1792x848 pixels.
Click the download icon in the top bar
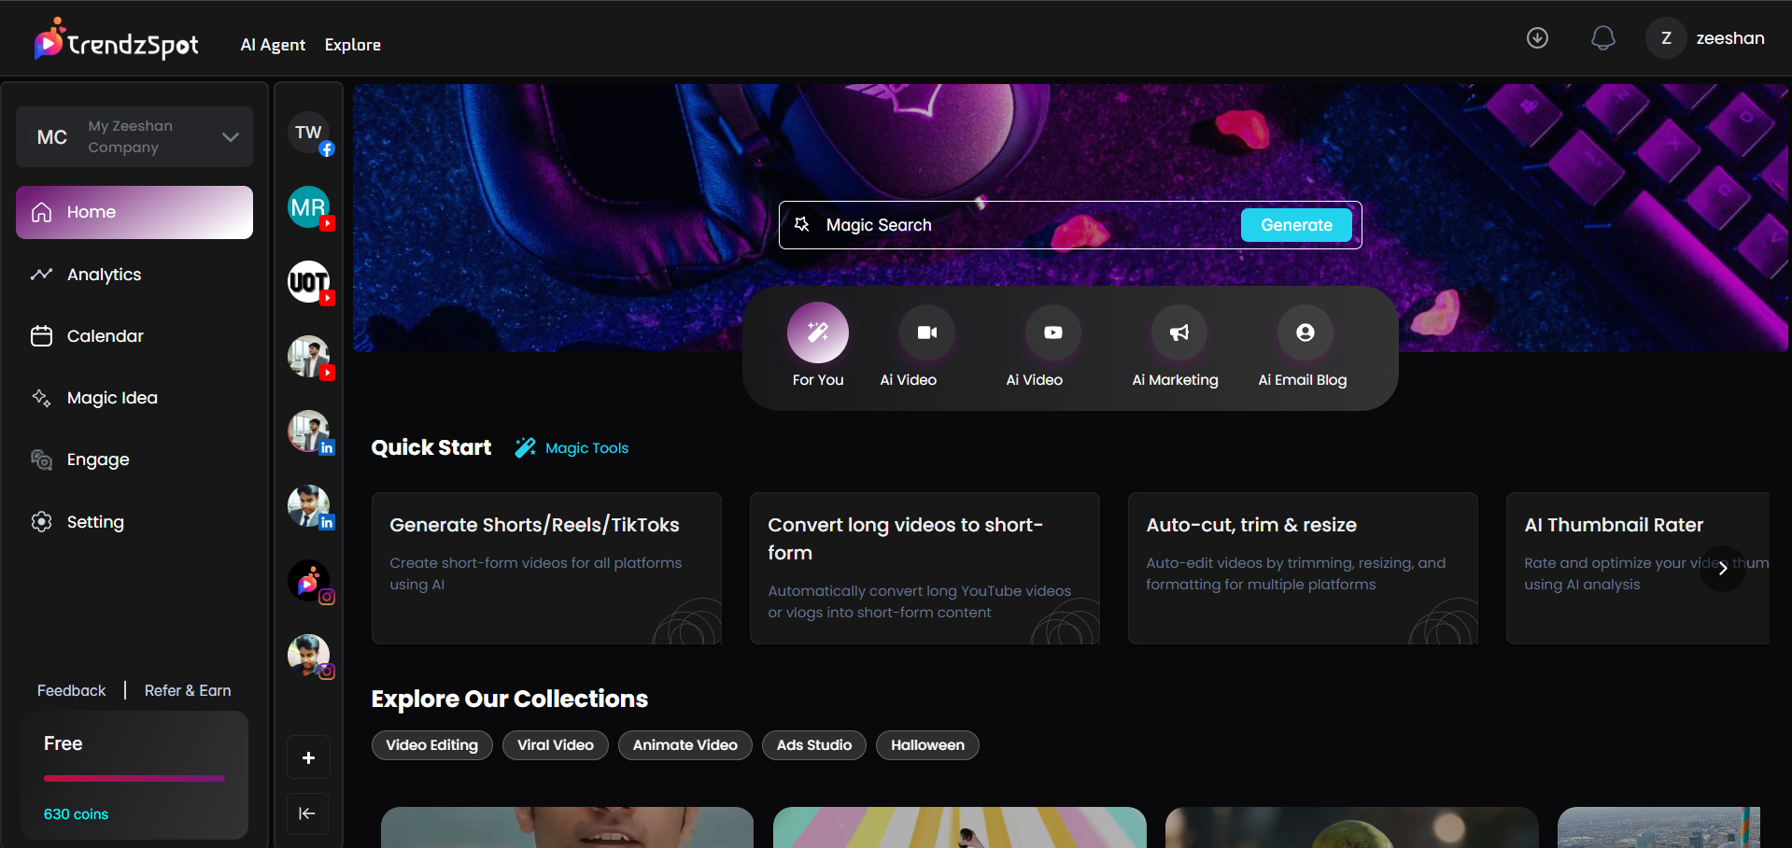tap(1536, 37)
